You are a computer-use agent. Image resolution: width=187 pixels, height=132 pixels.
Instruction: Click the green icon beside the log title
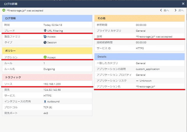[x=4, y=11]
